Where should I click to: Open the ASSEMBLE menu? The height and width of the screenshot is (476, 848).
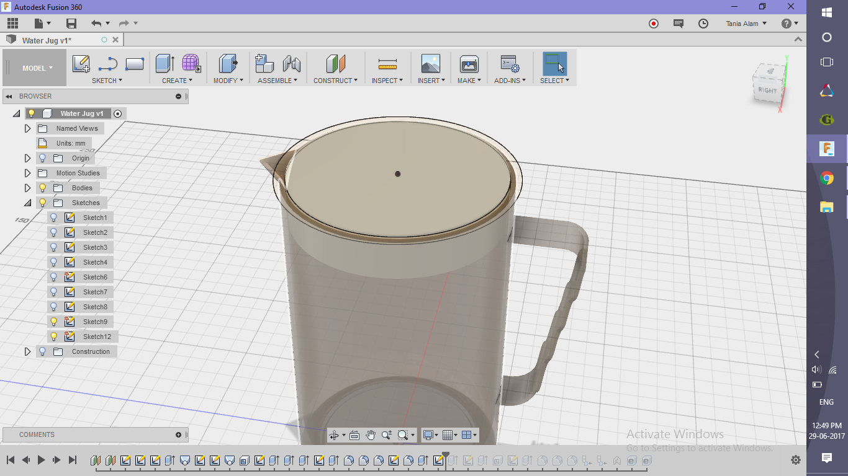click(x=277, y=81)
